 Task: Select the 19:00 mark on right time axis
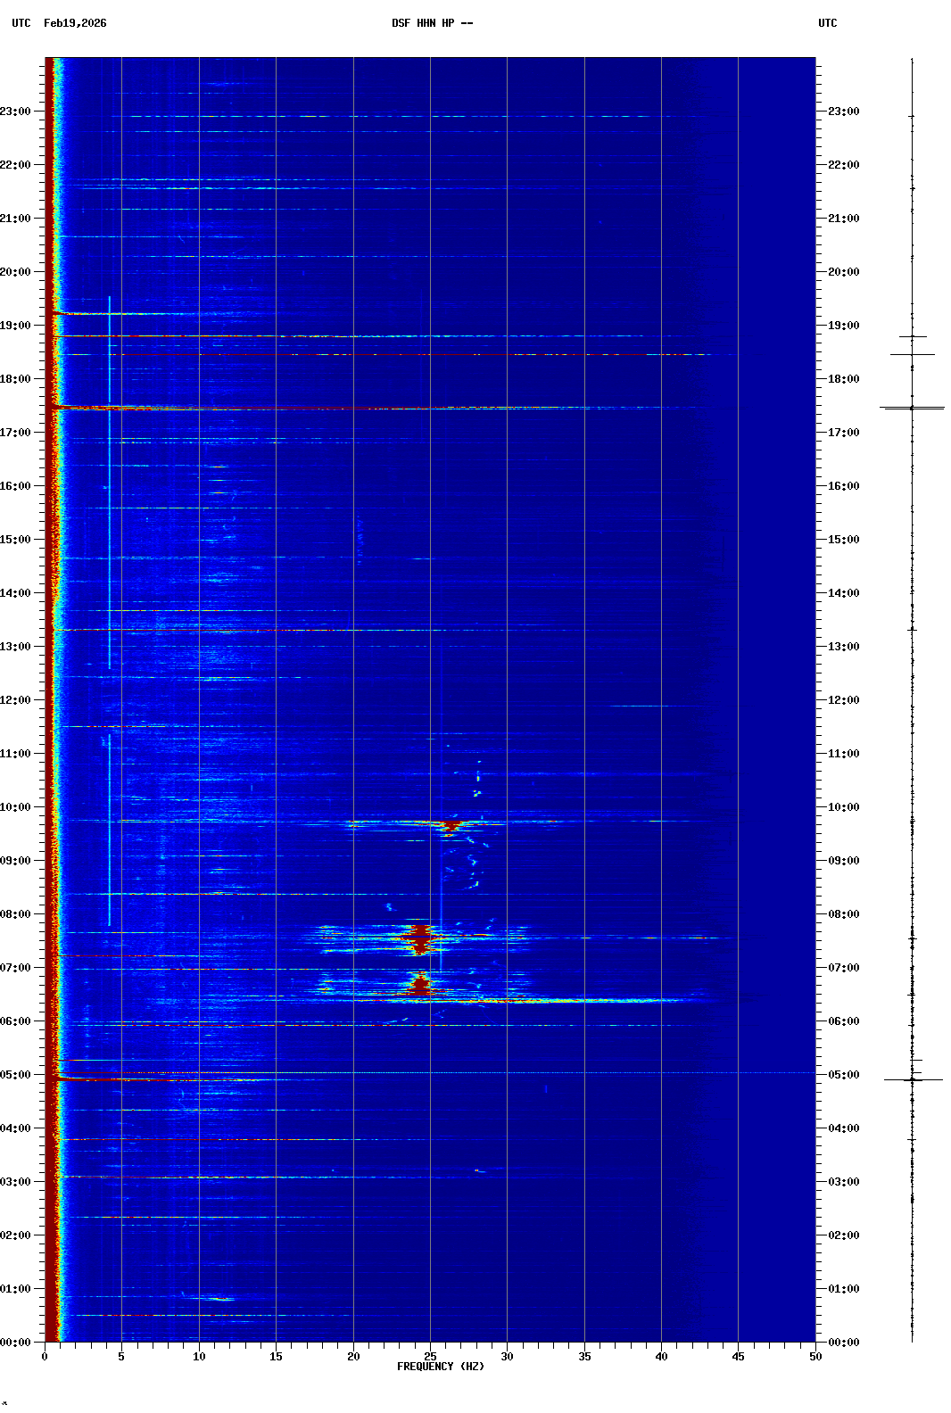click(x=843, y=326)
